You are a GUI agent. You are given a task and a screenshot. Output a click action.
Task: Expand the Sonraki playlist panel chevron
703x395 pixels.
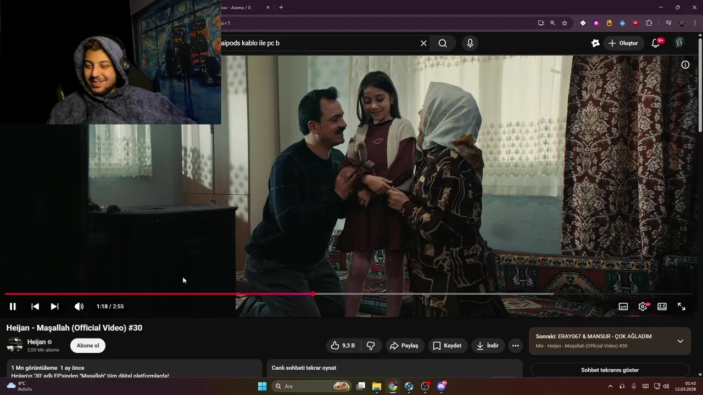pyautogui.click(x=680, y=341)
